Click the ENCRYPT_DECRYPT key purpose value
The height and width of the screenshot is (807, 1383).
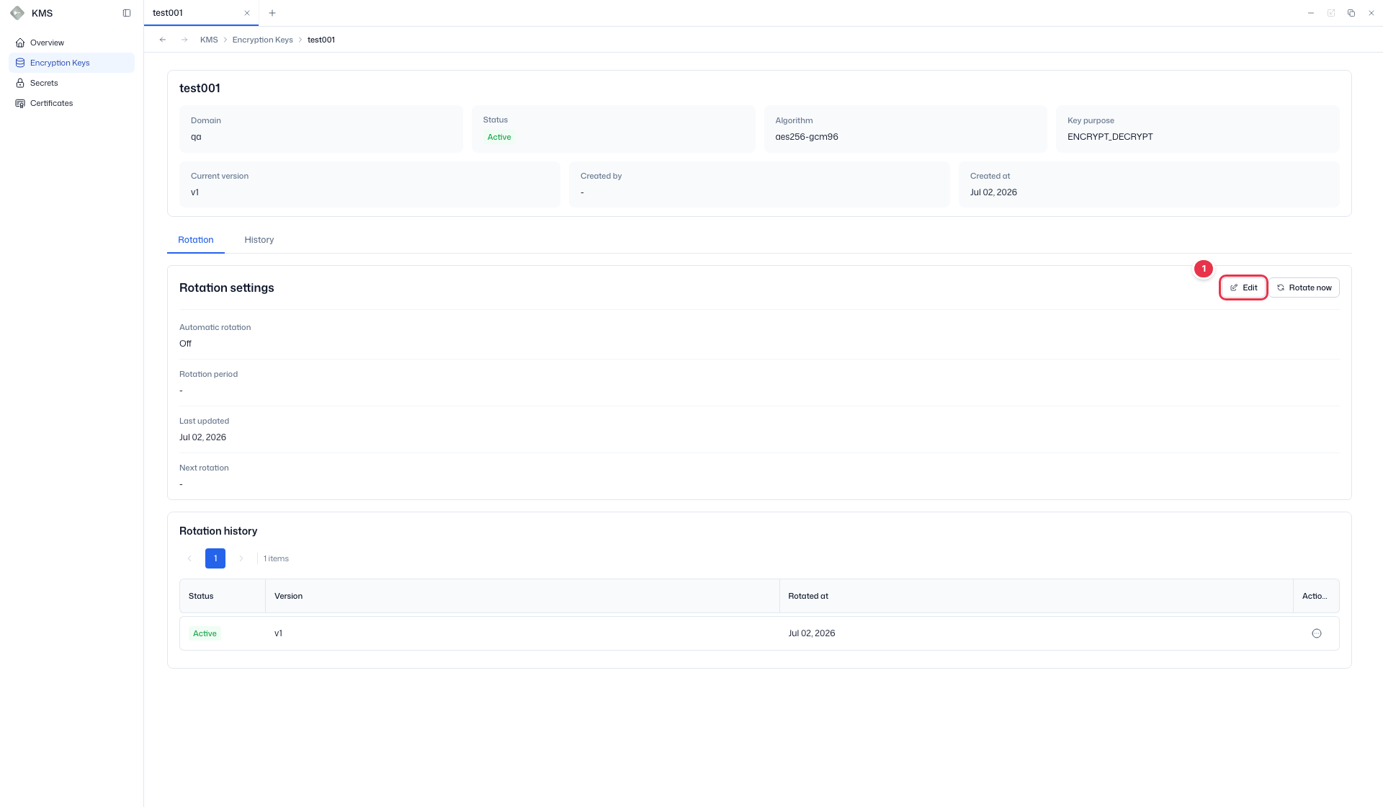1110,137
